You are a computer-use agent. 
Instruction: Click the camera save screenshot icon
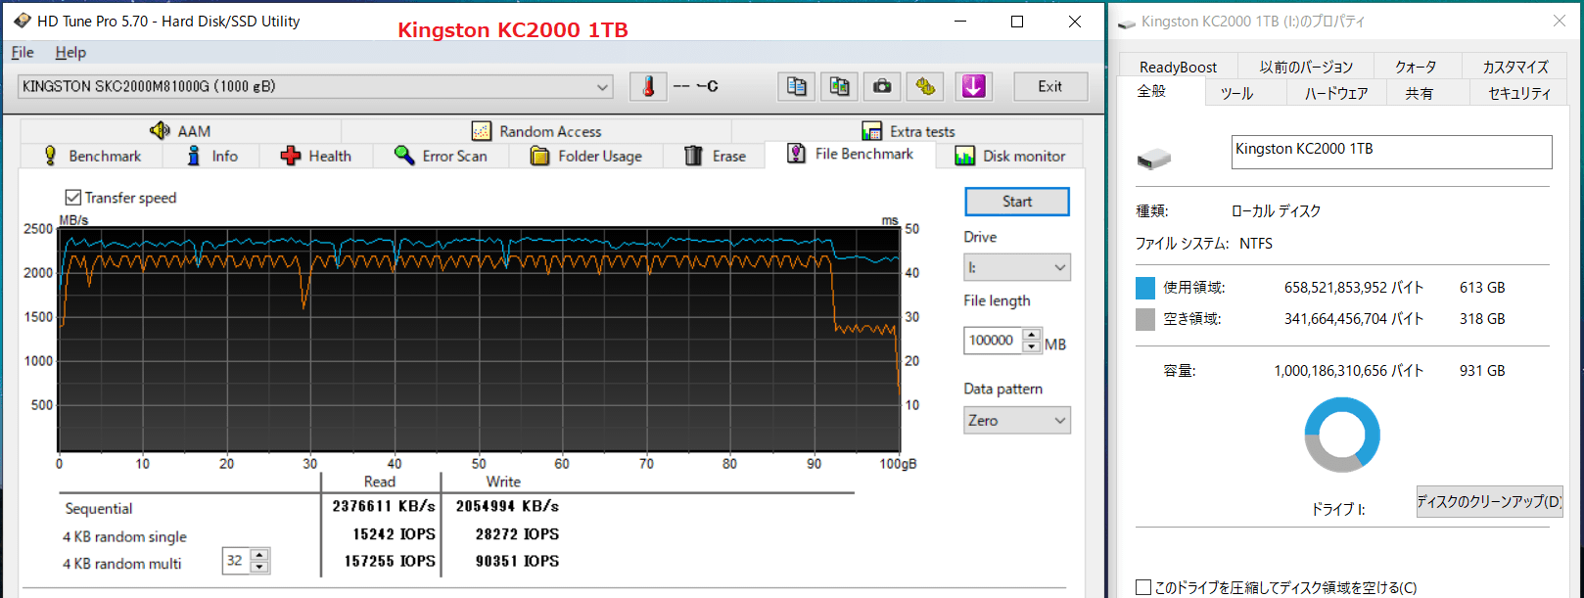click(x=882, y=86)
